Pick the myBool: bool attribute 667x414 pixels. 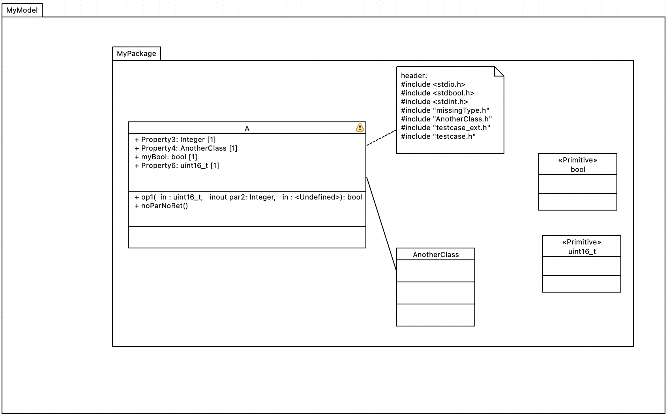point(166,157)
